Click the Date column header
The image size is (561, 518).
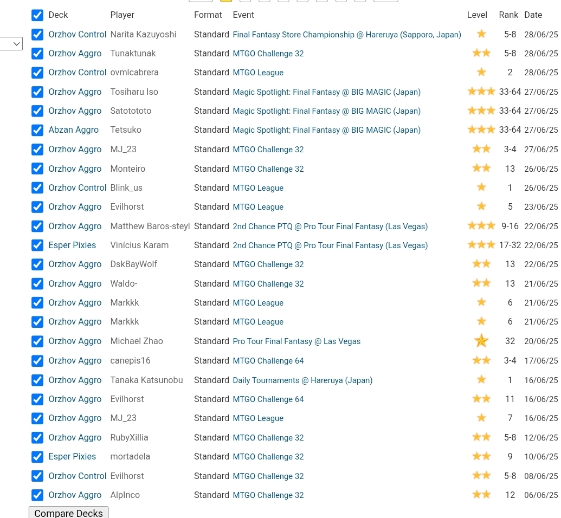tap(533, 15)
